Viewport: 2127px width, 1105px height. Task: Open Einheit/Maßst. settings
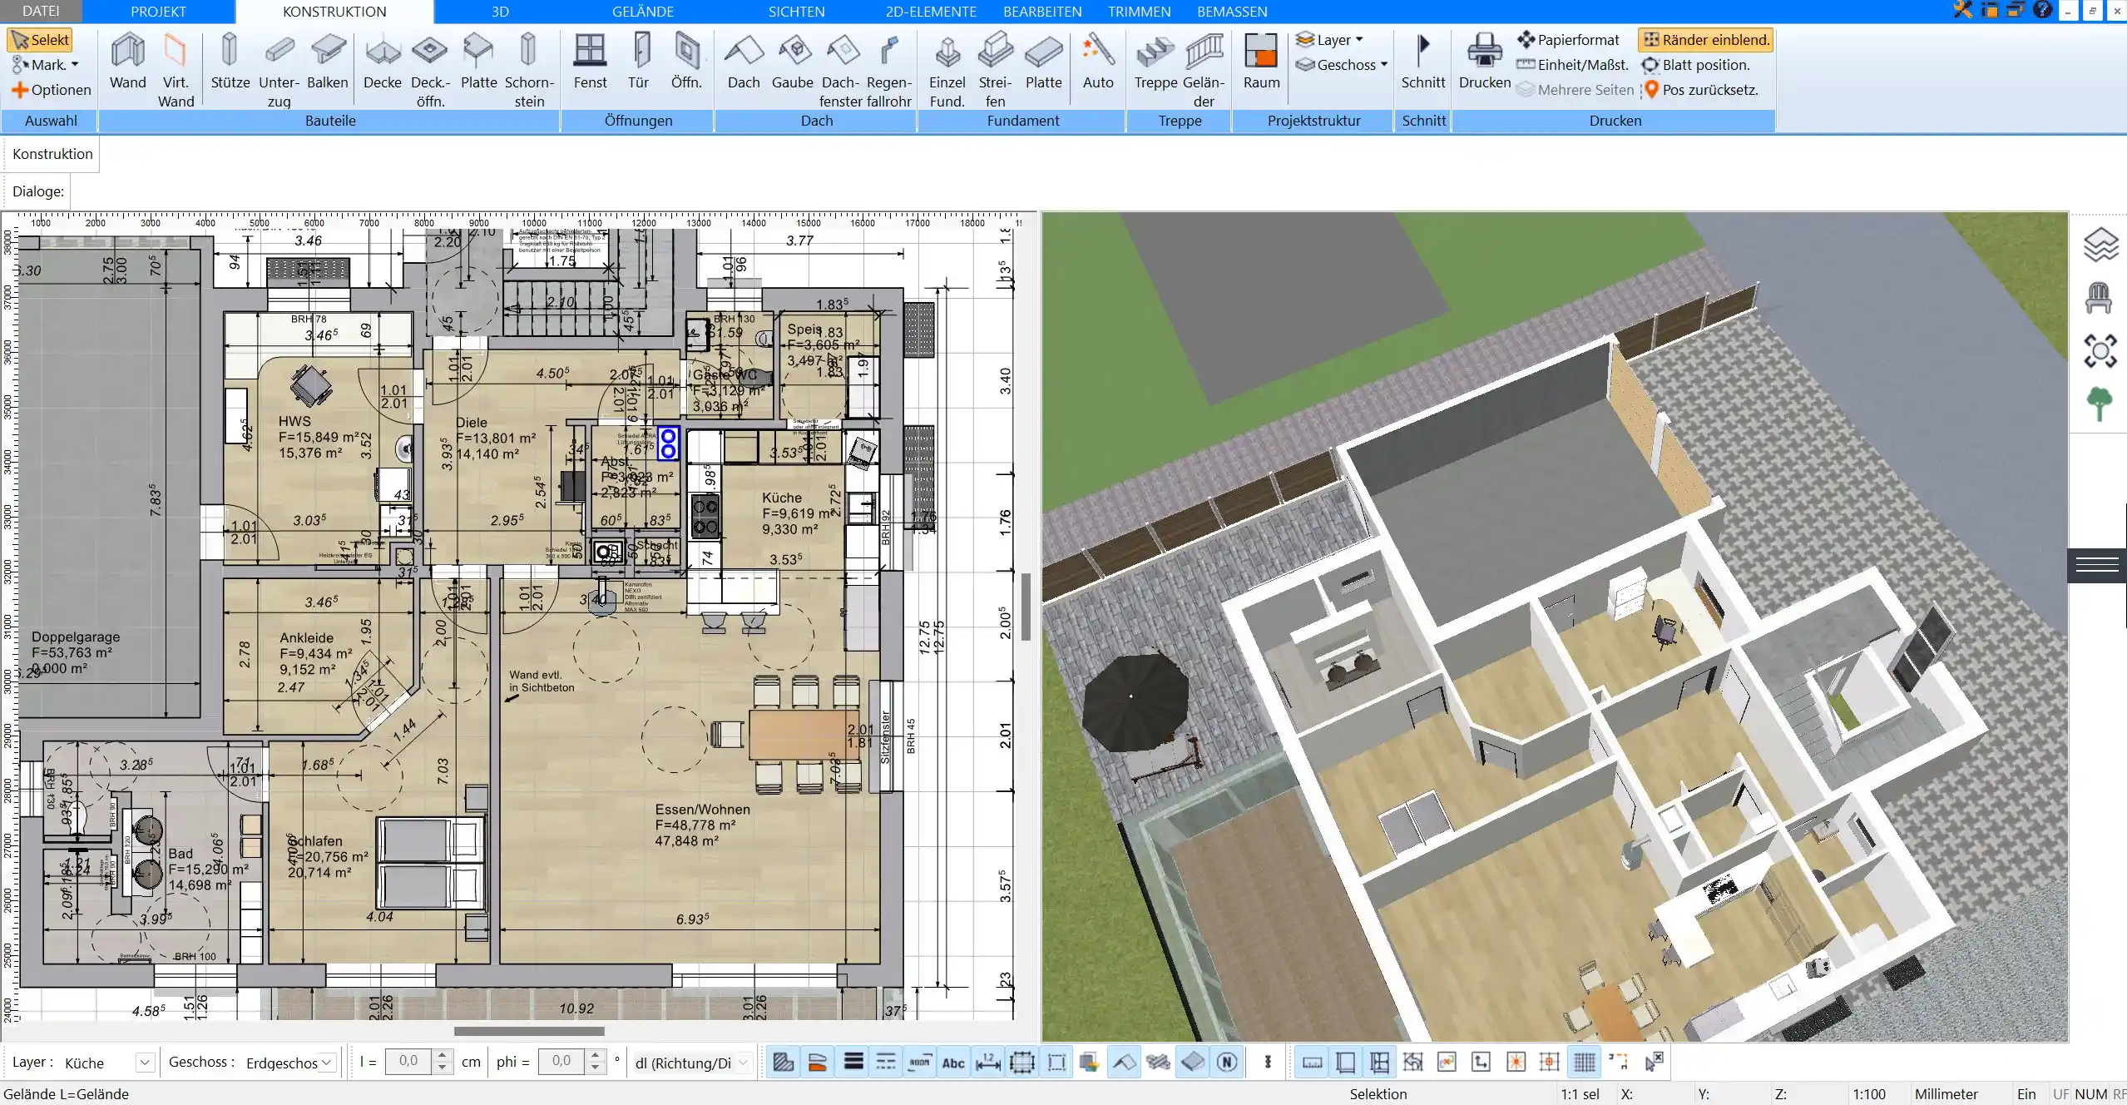click(1572, 65)
